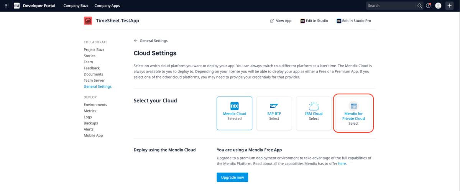Viewport: 460px width, 191px height.
Task: Open Feedback in the sidebar
Action: coord(92,68)
